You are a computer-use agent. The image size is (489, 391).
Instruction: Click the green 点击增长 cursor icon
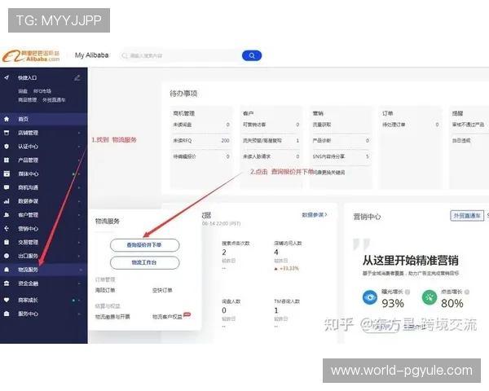click(x=430, y=297)
